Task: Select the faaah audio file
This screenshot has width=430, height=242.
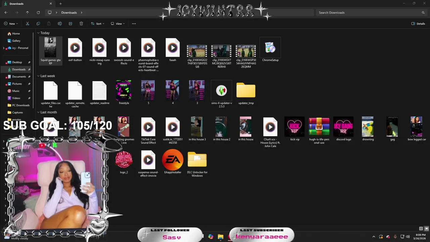Action: [173, 50]
